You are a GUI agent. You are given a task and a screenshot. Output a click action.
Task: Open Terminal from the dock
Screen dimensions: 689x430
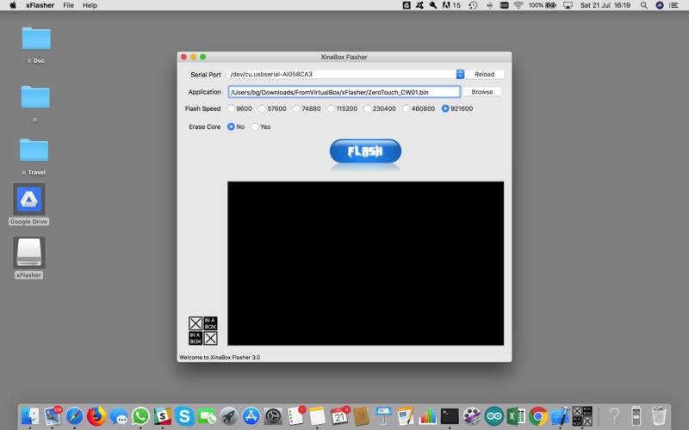point(450,416)
